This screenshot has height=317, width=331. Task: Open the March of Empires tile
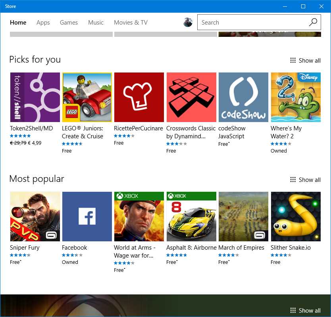click(x=243, y=216)
